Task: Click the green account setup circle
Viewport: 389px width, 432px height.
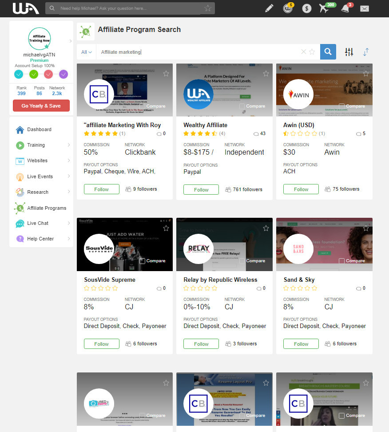Action: point(34,74)
